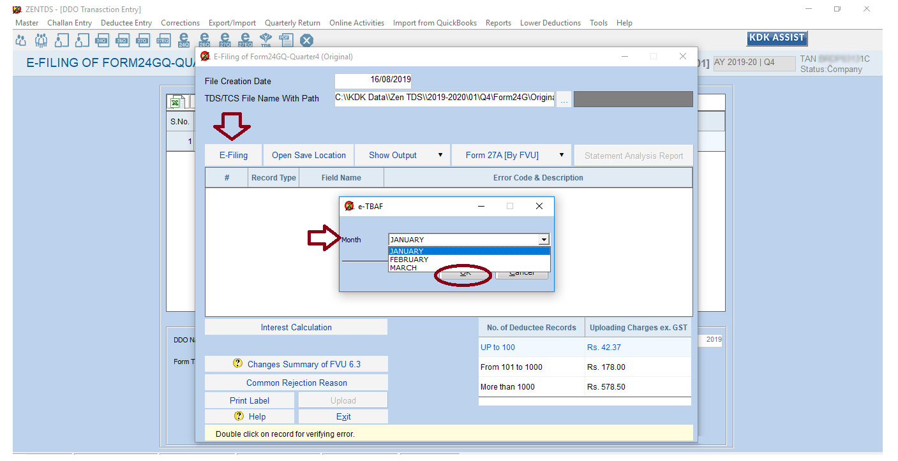Click the No. of Deductee Records header
Viewport: 898px width, 461px height.
pyautogui.click(x=532, y=327)
